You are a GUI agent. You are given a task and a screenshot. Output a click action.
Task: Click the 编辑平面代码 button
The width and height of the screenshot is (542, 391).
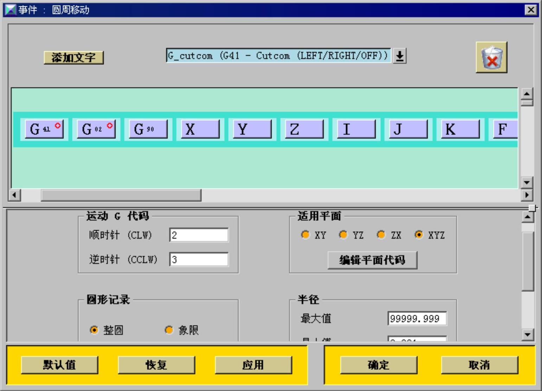(372, 260)
